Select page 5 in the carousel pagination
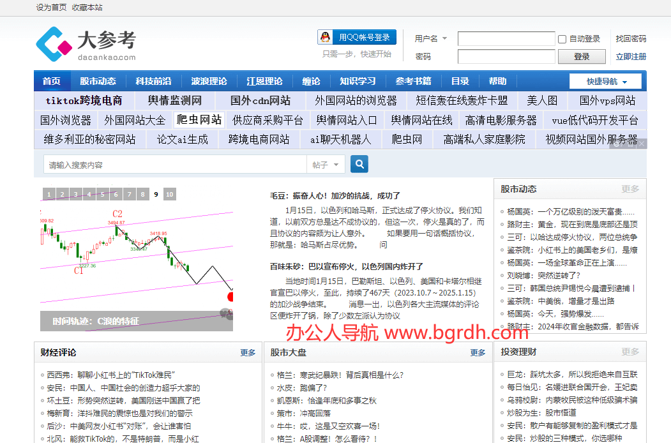 [102, 193]
